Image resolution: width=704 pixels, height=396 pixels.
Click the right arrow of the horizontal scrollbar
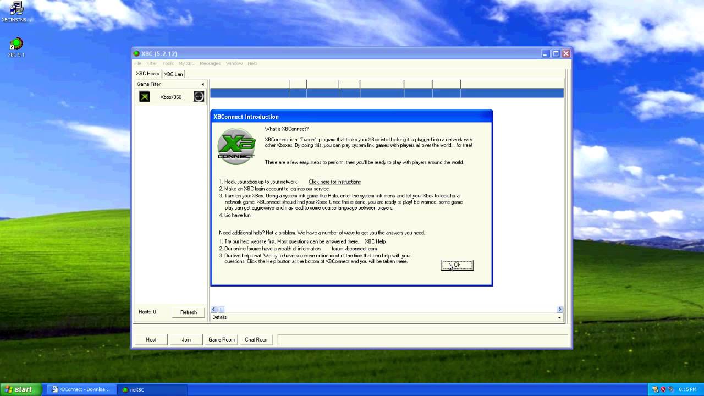pos(560,309)
